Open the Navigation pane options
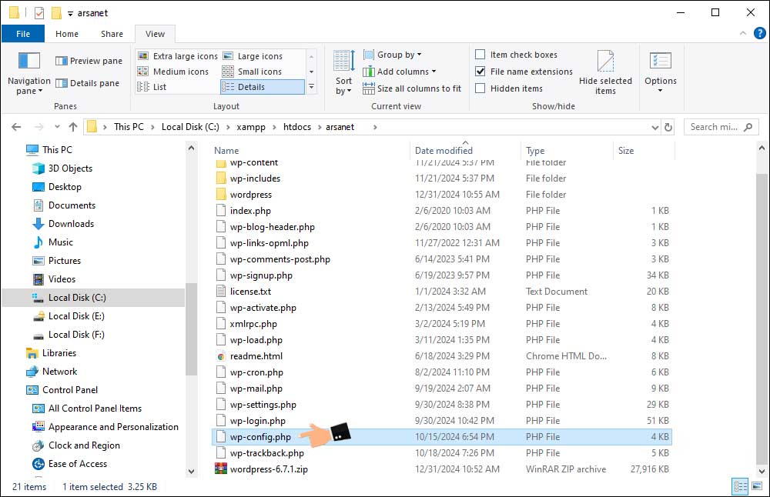 29,72
